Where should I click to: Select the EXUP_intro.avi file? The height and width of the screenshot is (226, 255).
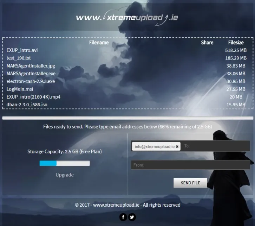22,50
